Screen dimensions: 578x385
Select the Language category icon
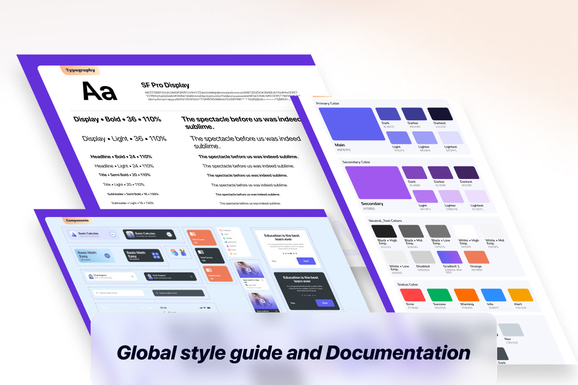(x=221, y=230)
